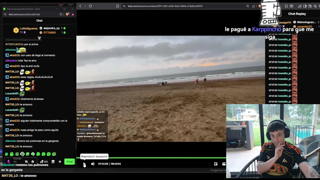Open the Extensions puzzle-piece menu
The image size is (320, 180).
(286, 6)
